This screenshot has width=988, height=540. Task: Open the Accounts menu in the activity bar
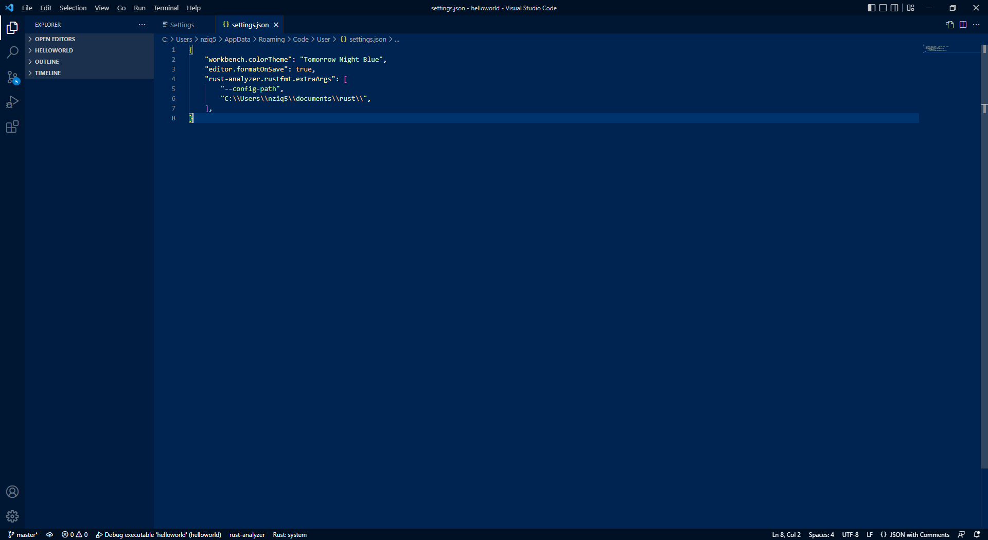click(12, 492)
